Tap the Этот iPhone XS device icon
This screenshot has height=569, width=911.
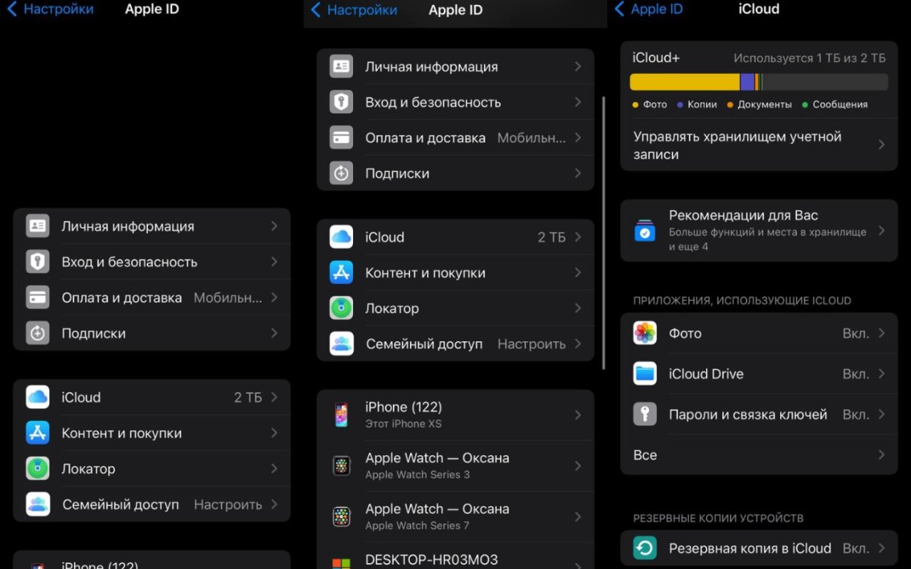[342, 415]
